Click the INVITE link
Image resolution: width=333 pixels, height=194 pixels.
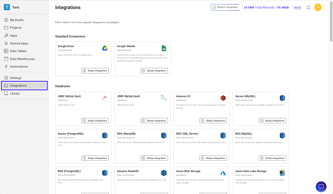(297, 7)
